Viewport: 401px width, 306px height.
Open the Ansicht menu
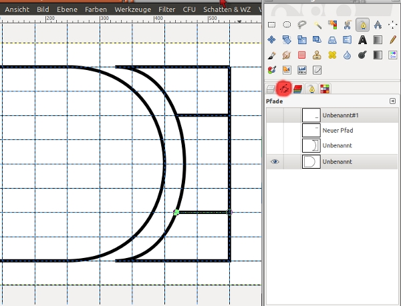click(x=17, y=10)
